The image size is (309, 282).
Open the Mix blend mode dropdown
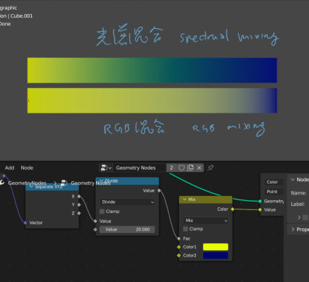(x=206, y=221)
